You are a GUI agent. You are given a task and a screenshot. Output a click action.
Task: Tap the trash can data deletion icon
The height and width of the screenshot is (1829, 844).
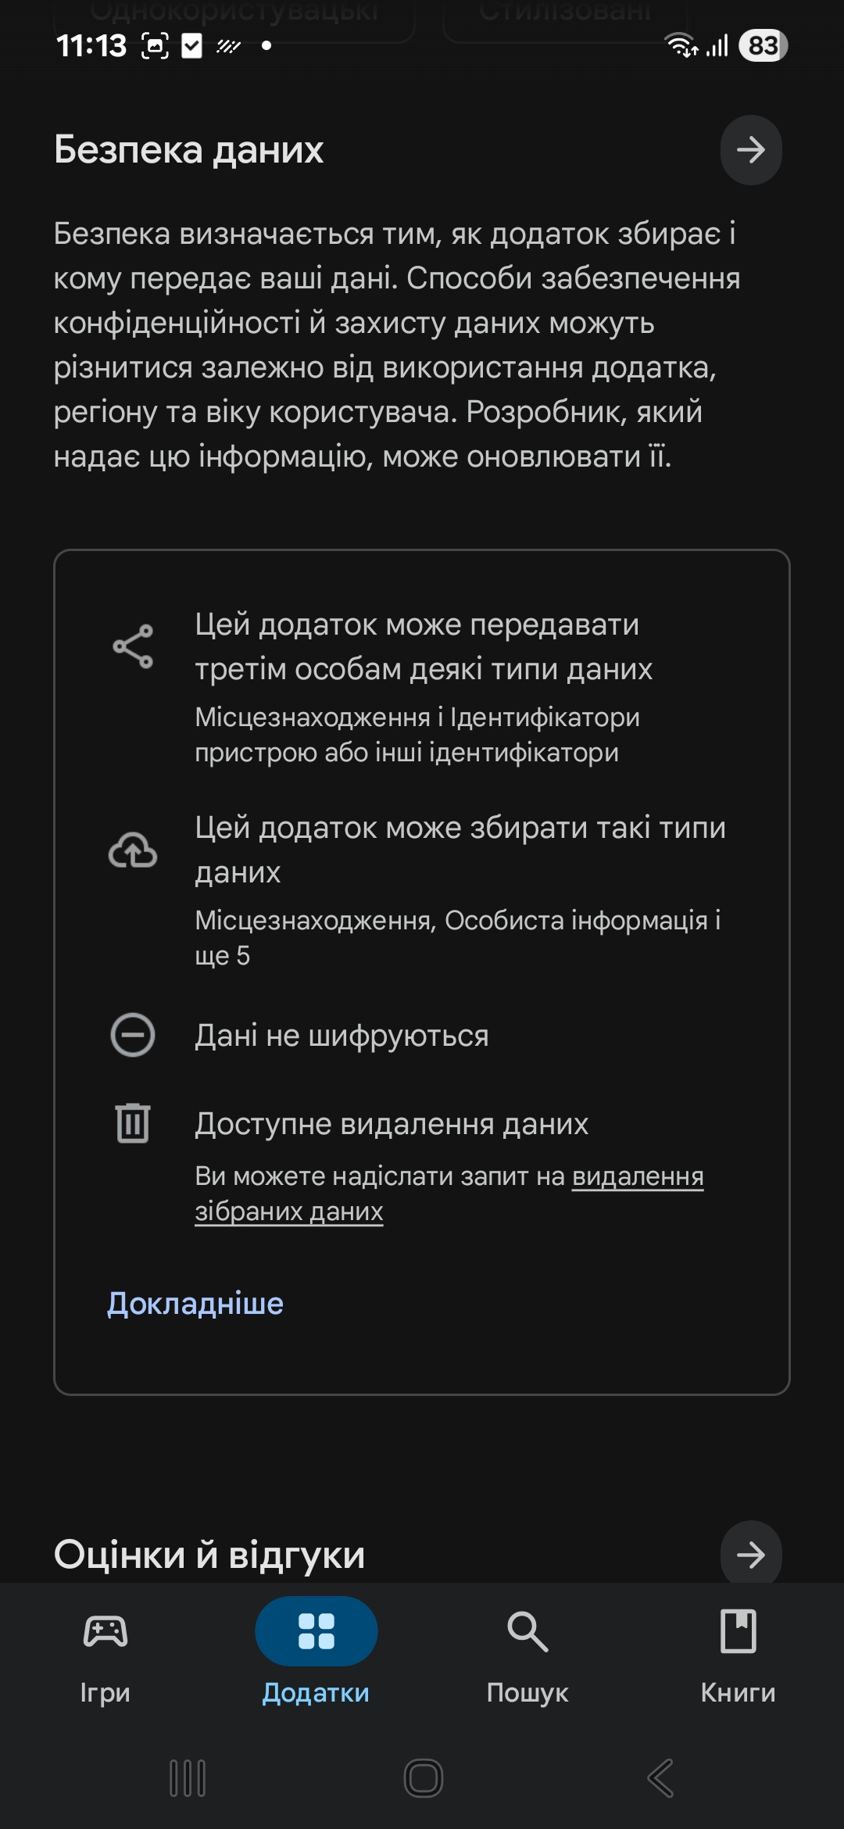133,1123
